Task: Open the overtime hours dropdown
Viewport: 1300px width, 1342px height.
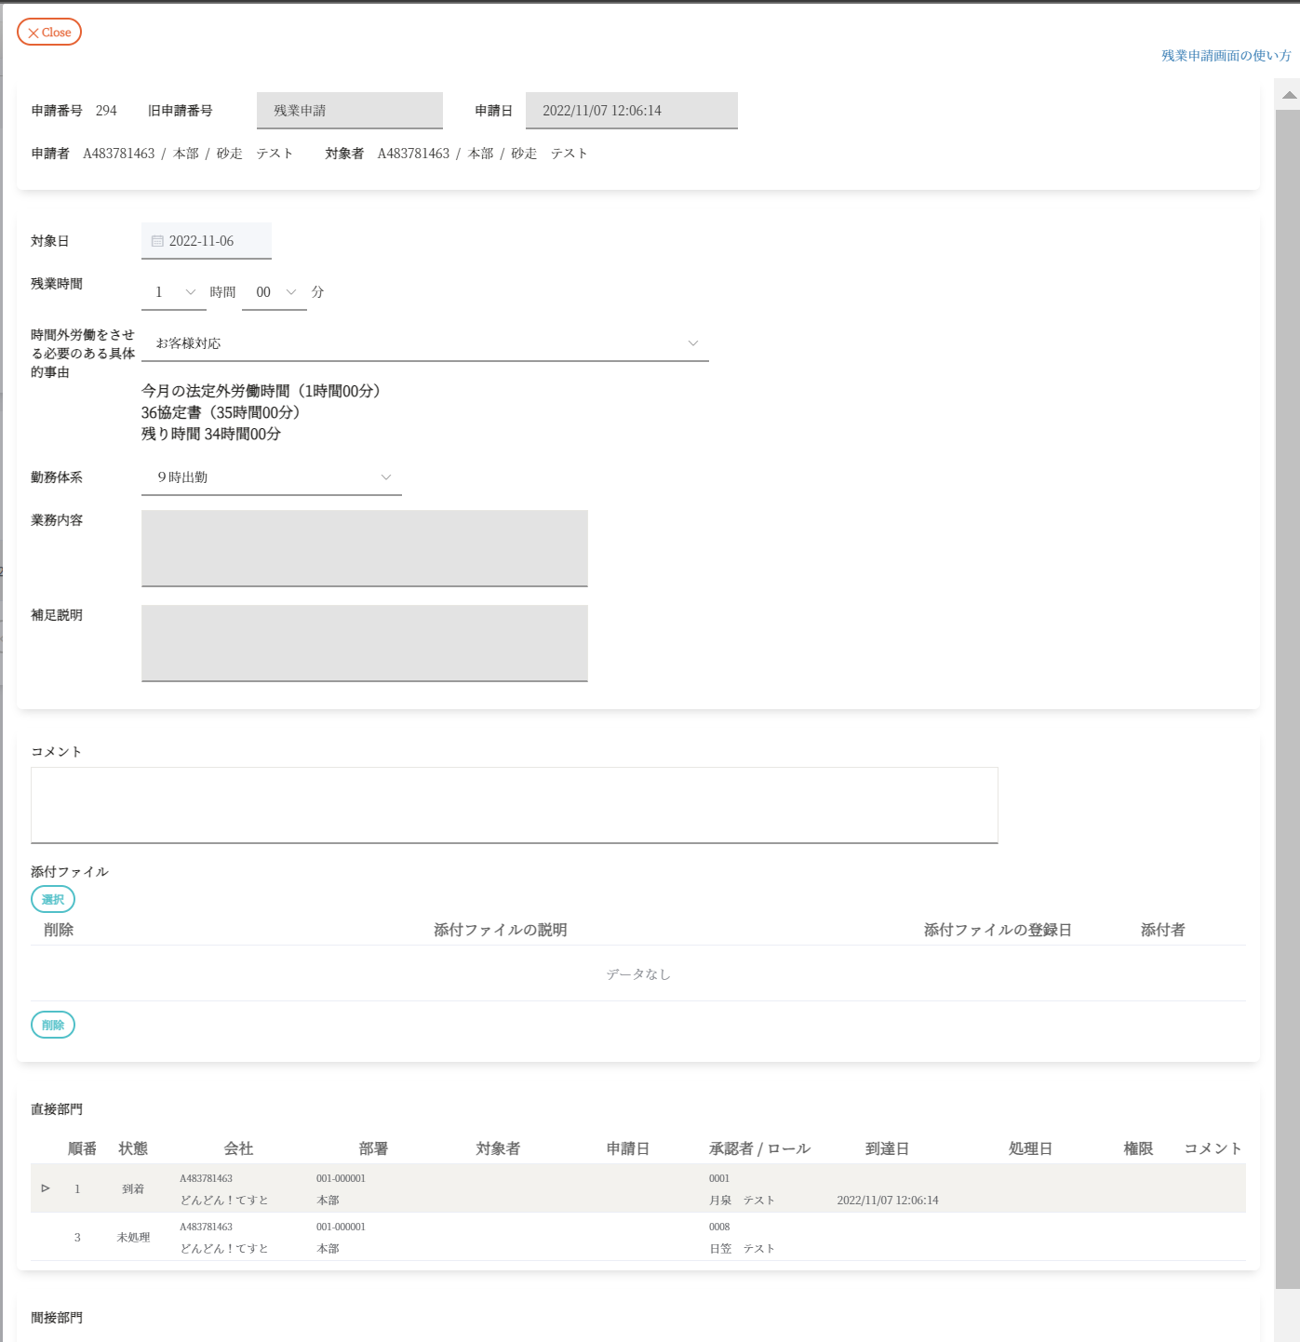Action: [174, 292]
